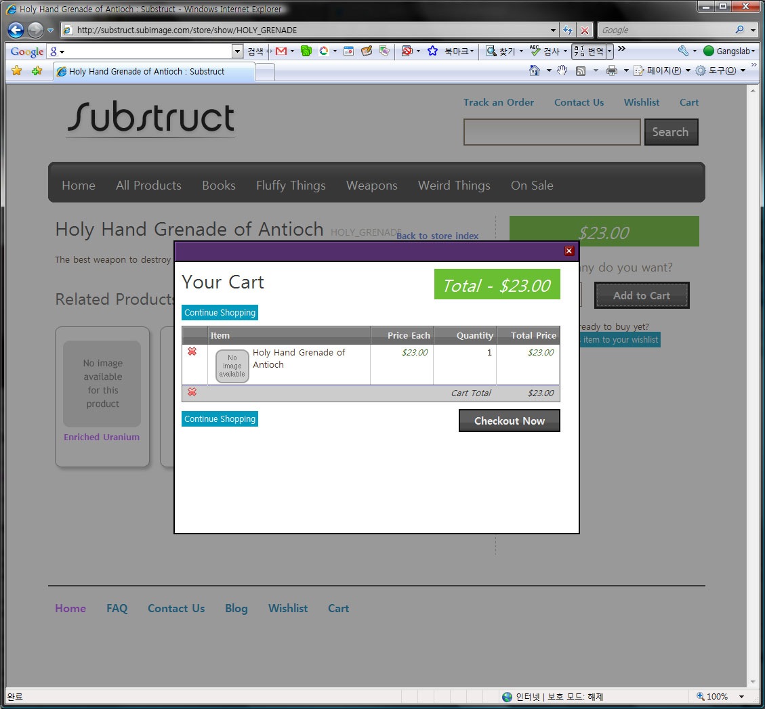The height and width of the screenshot is (709, 765).
Task: Click the magnifier search icon
Action: point(740,30)
